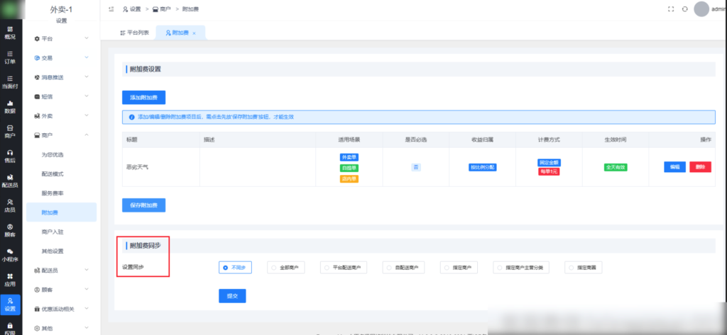Expand the 平台 settings menu group
The height and width of the screenshot is (335, 727).
click(60, 38)
